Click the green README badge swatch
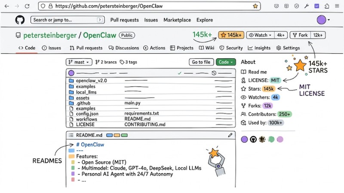The height and width of the screenshot is (193, 344). (x=124, y=135)
